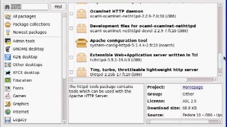The image size is (227, 127).
Task: Select the XFCE desktop label
Action: coord(26,73)
